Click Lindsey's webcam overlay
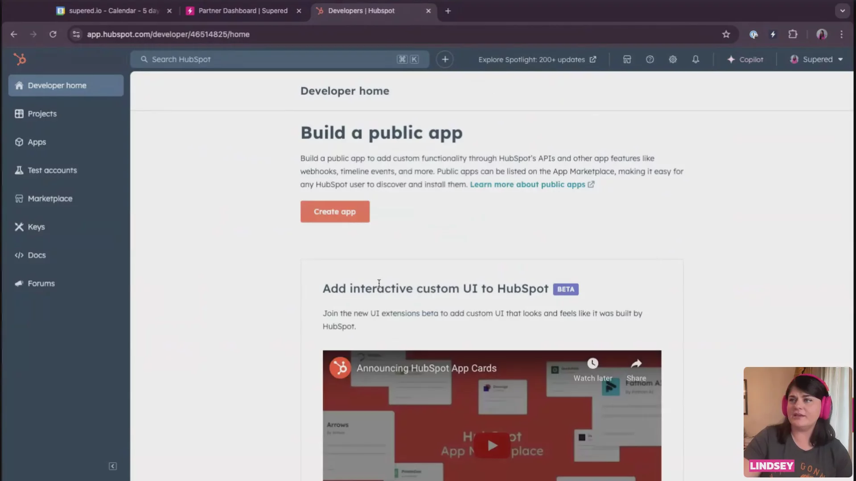This screenshot has width=856, height=481. (798, 422)
